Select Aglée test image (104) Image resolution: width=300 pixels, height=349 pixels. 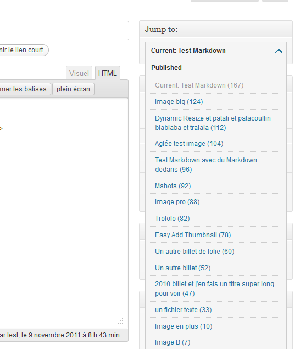coord(189,144)
